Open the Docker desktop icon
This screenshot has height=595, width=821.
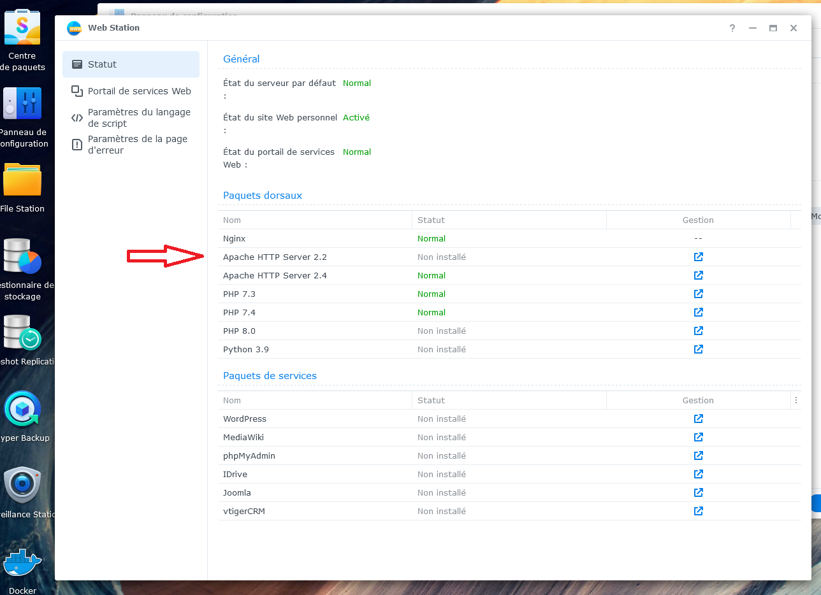click(x=22, y=563)
